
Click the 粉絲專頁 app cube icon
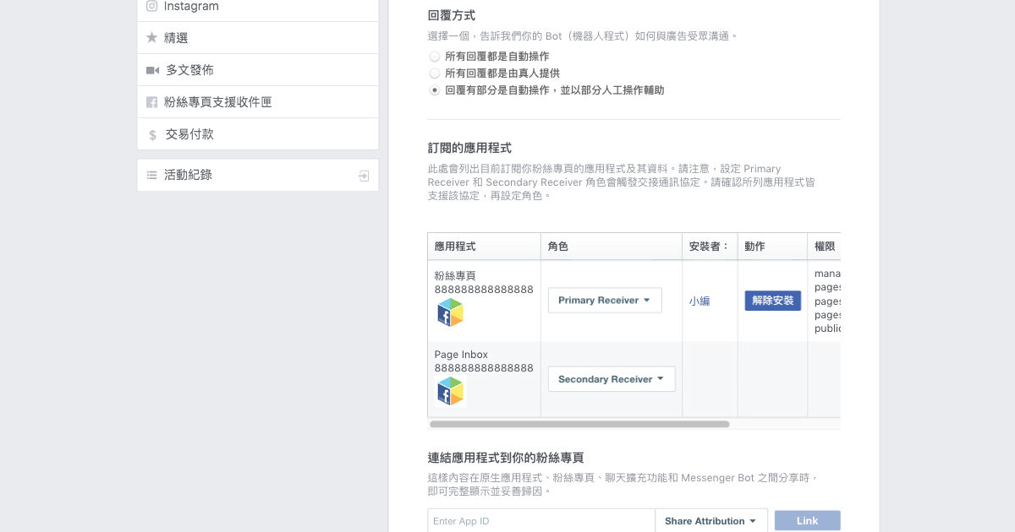[450, 312]
